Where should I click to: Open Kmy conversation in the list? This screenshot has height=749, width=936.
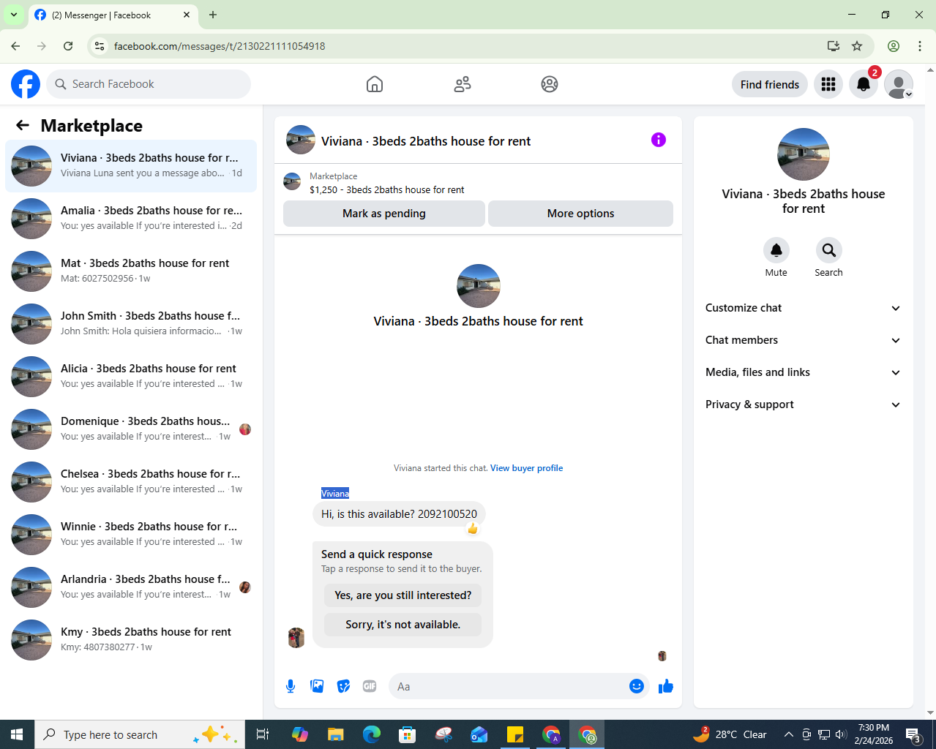[131, 640]
